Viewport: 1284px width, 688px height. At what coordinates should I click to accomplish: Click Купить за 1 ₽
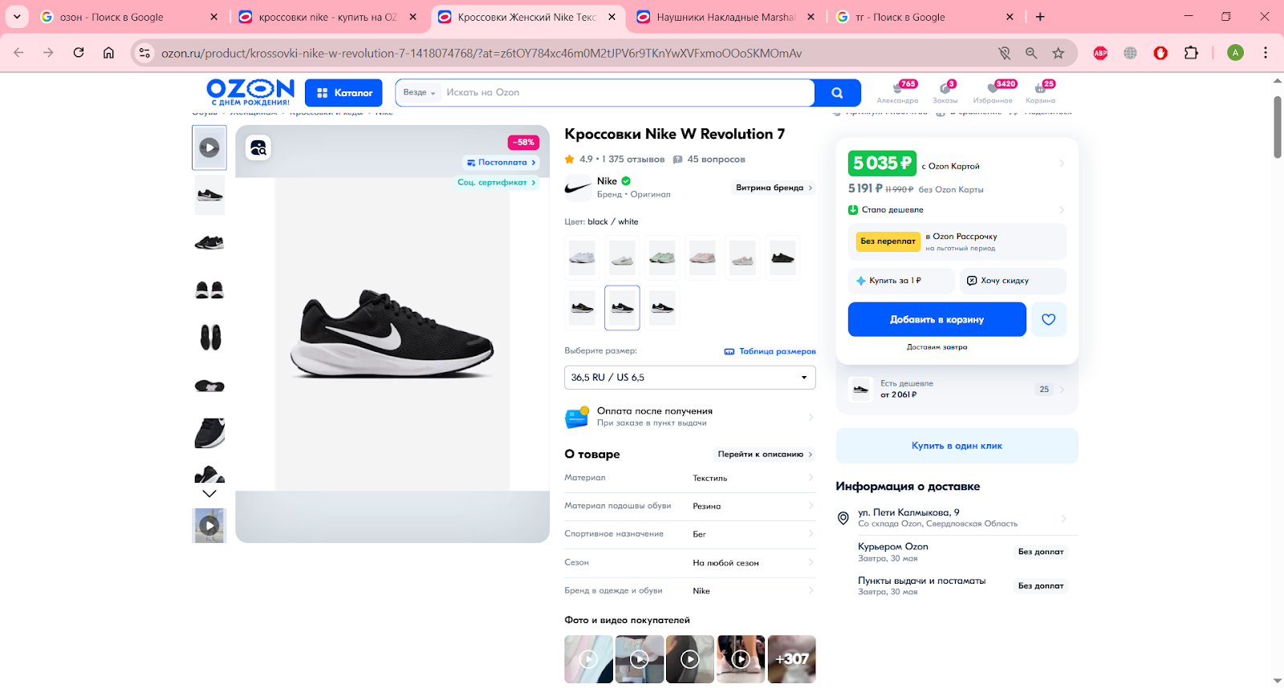click(x=901, y=281)
